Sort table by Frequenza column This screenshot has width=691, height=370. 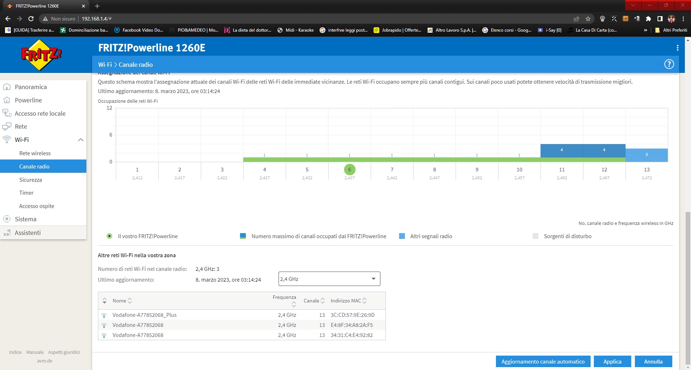click(284, 300)
